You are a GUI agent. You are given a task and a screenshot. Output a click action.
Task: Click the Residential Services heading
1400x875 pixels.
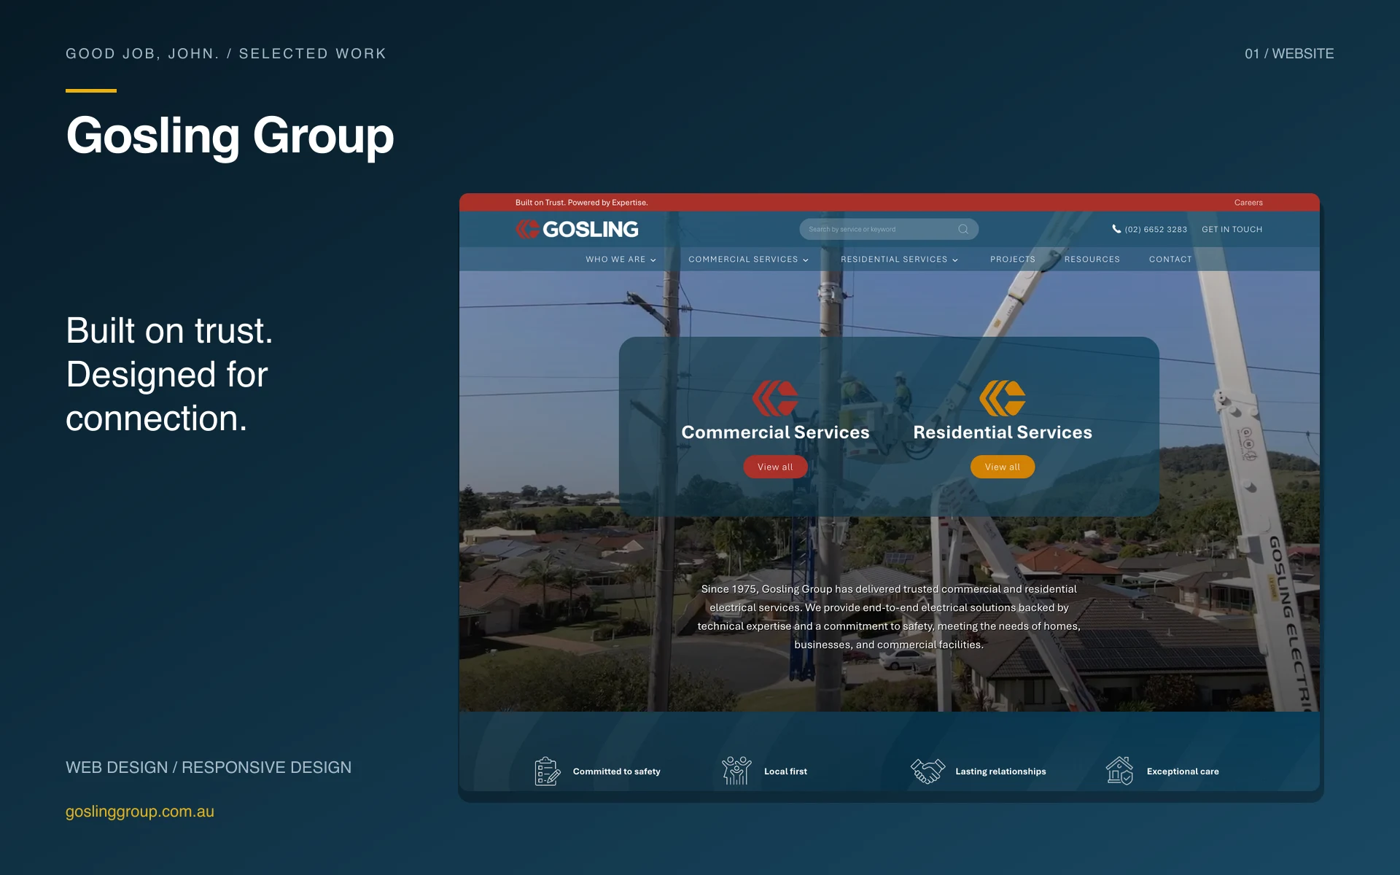(1003, 432)
